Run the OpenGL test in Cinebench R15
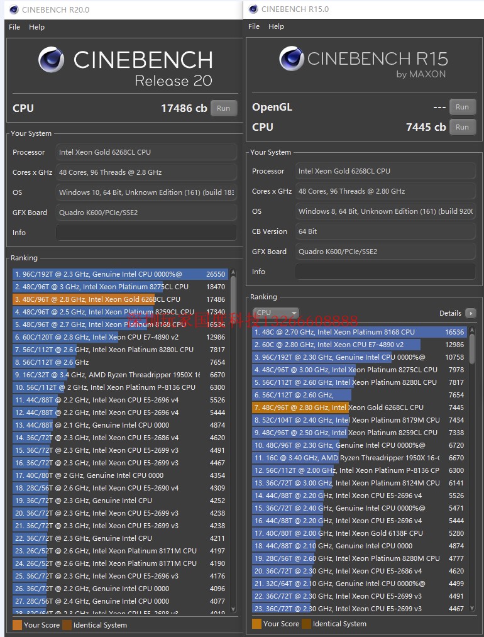 (x=462, y=107)
